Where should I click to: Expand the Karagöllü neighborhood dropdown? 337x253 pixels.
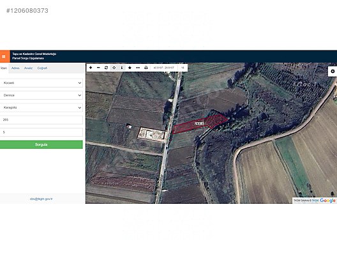pyautogui.click(x=41, y=107)
